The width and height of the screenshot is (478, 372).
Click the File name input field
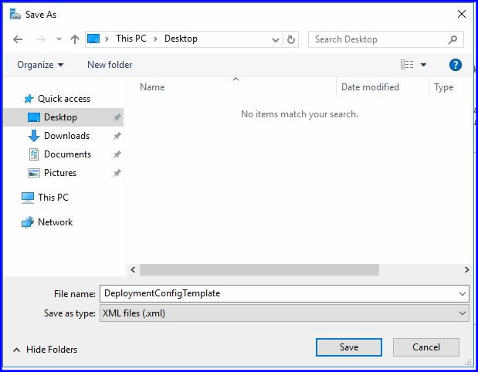(x=278, y=293)
